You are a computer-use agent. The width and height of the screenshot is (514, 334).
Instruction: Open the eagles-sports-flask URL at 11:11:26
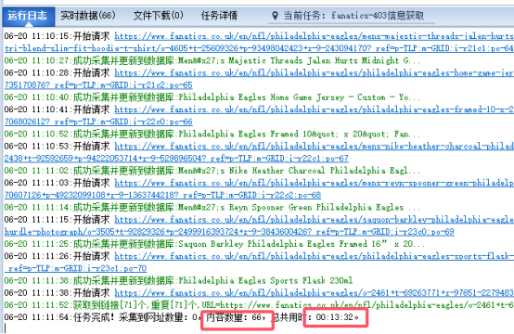pyautogui.click(x=314, y=256)
